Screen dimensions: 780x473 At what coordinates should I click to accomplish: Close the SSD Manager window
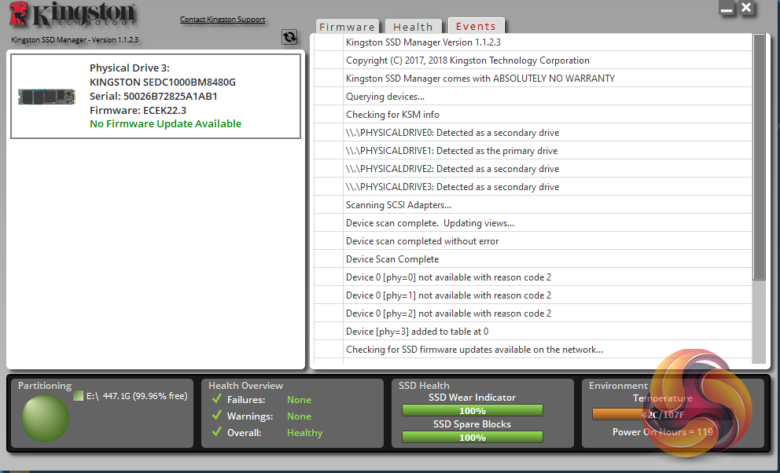click(x=746, y=7)
